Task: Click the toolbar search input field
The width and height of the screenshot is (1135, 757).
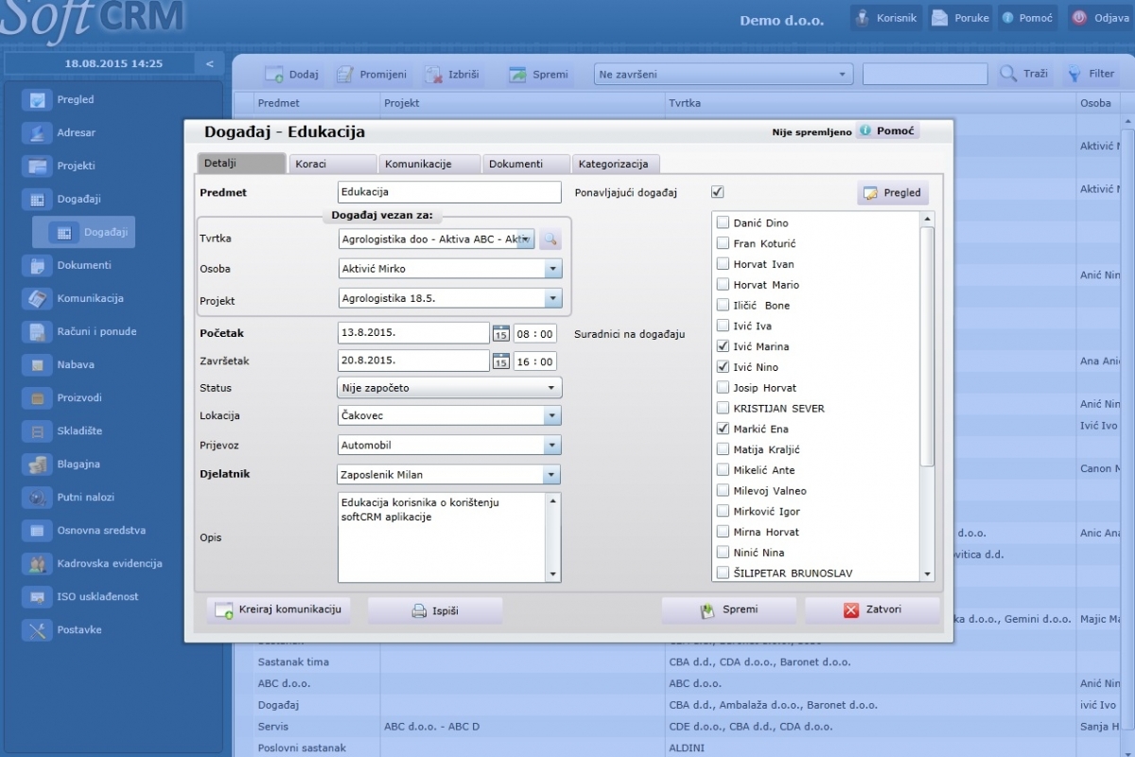Action: (x=925, y=75)
